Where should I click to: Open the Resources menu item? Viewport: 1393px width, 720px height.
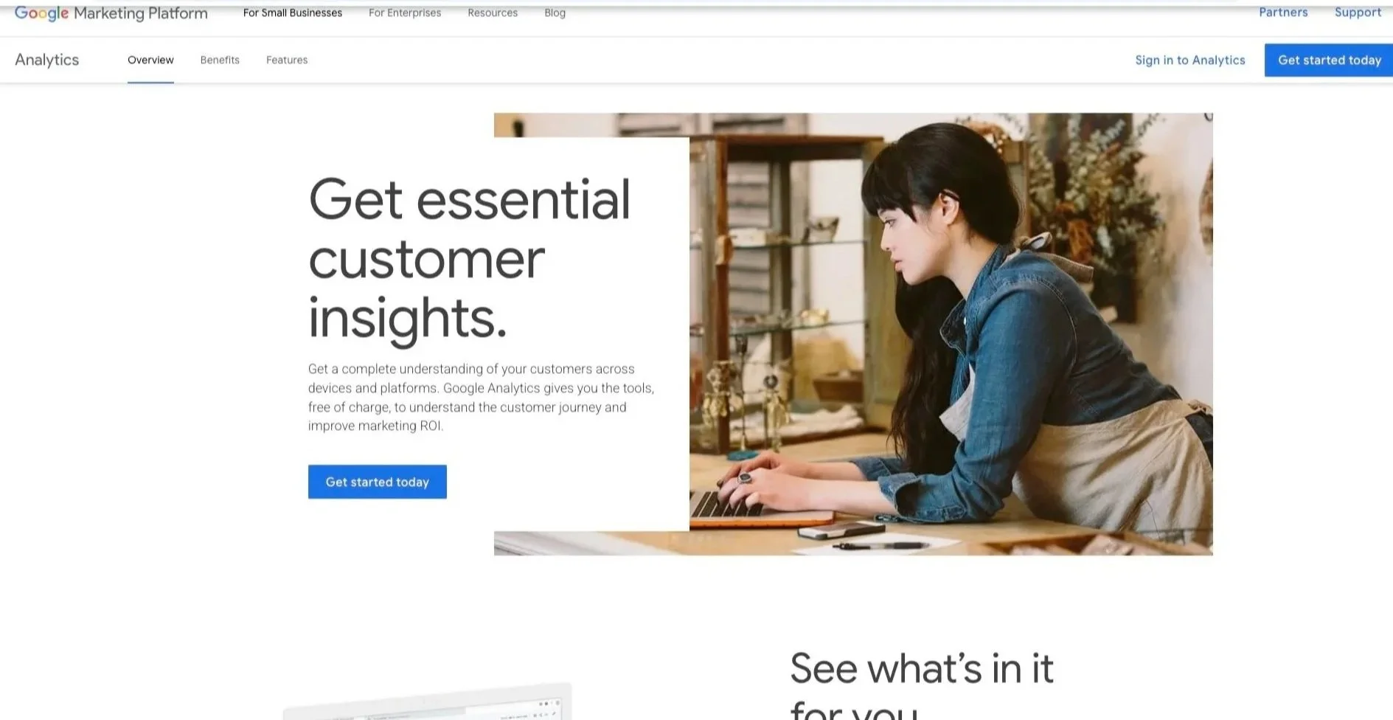coord(493,13)
